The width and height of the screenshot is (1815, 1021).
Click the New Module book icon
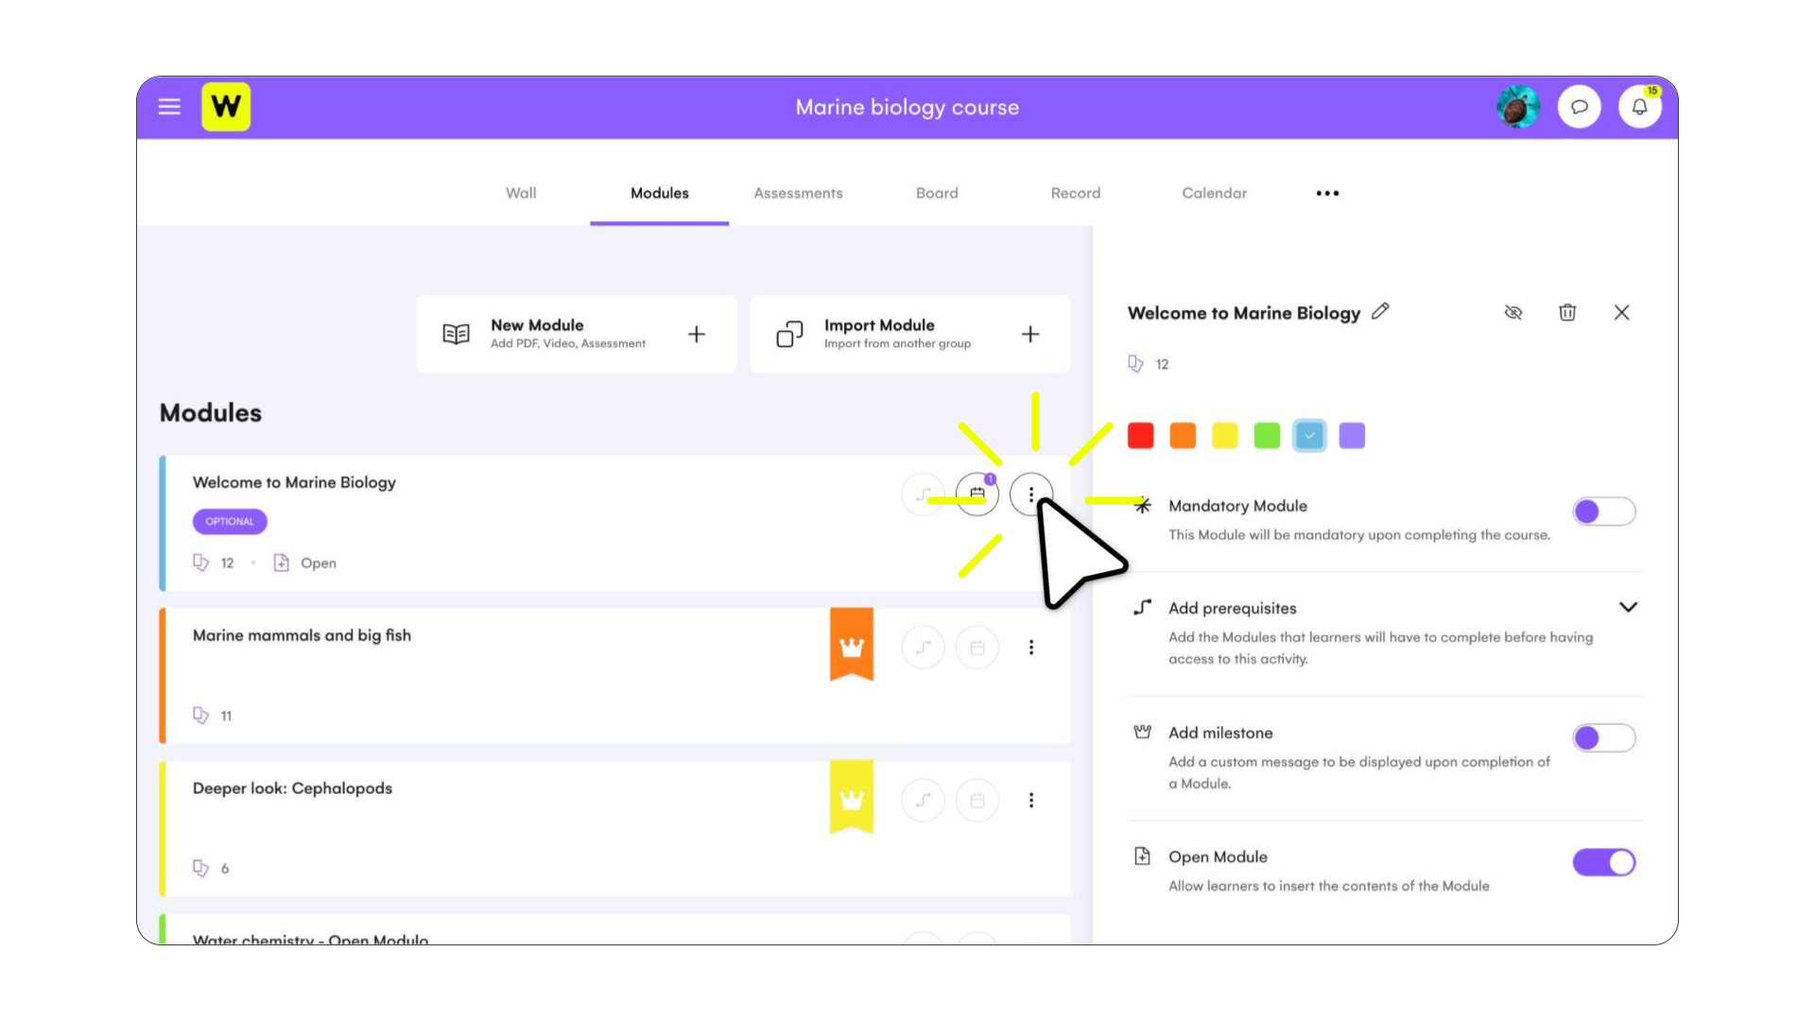(x=457, y=334)
